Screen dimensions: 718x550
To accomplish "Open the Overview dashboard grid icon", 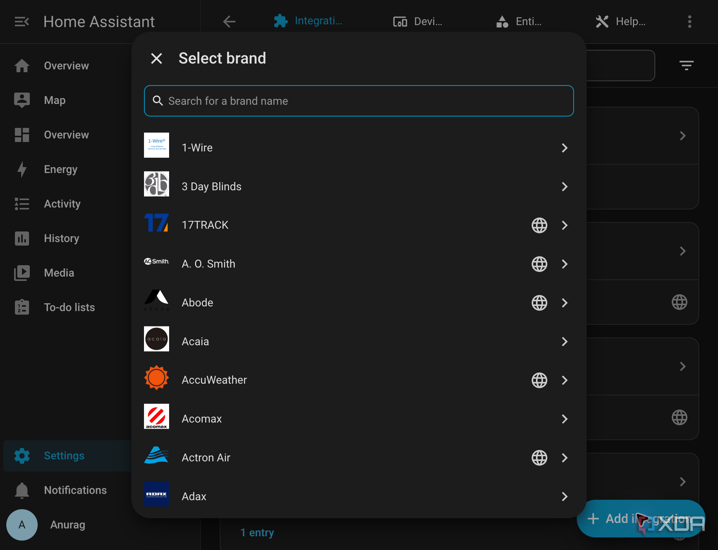I will 22,135.
